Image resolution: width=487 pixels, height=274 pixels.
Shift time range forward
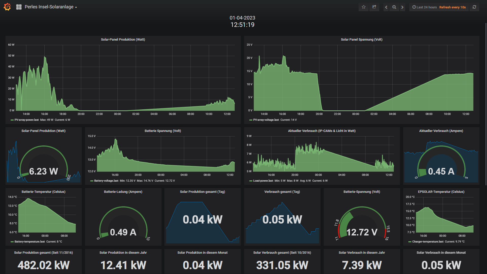(402, 7)
